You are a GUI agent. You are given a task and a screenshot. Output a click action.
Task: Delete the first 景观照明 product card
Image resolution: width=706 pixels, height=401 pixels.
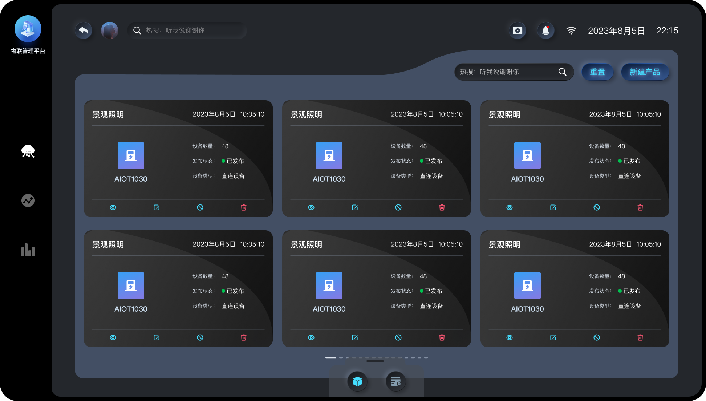tap(244, 207)
